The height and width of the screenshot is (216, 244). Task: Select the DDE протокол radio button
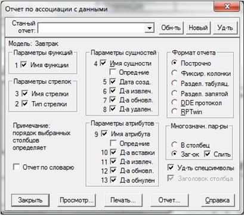pyautogui.click(x=174, y=102)
